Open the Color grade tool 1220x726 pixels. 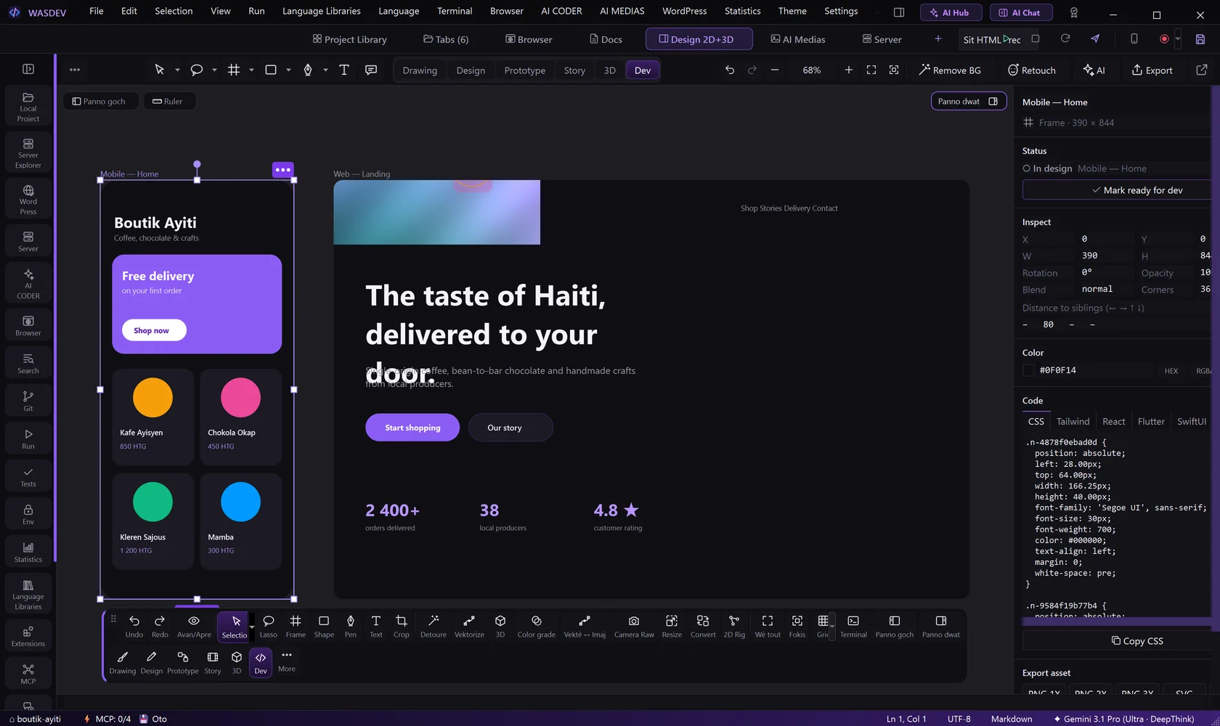click(x=536, y=627)
